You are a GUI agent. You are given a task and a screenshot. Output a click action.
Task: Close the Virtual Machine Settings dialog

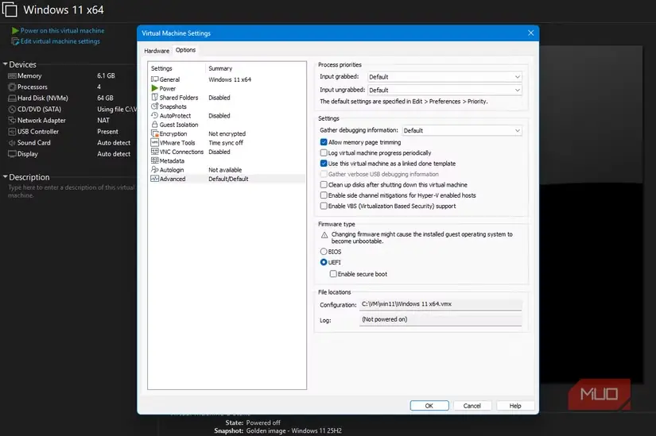[x=530, y=33]
